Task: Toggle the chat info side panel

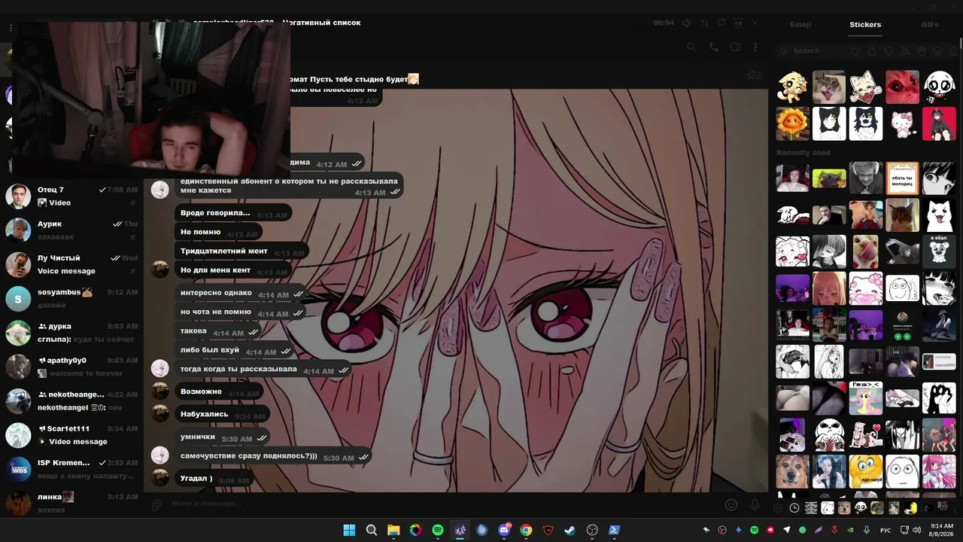Action: pos(735,47)
